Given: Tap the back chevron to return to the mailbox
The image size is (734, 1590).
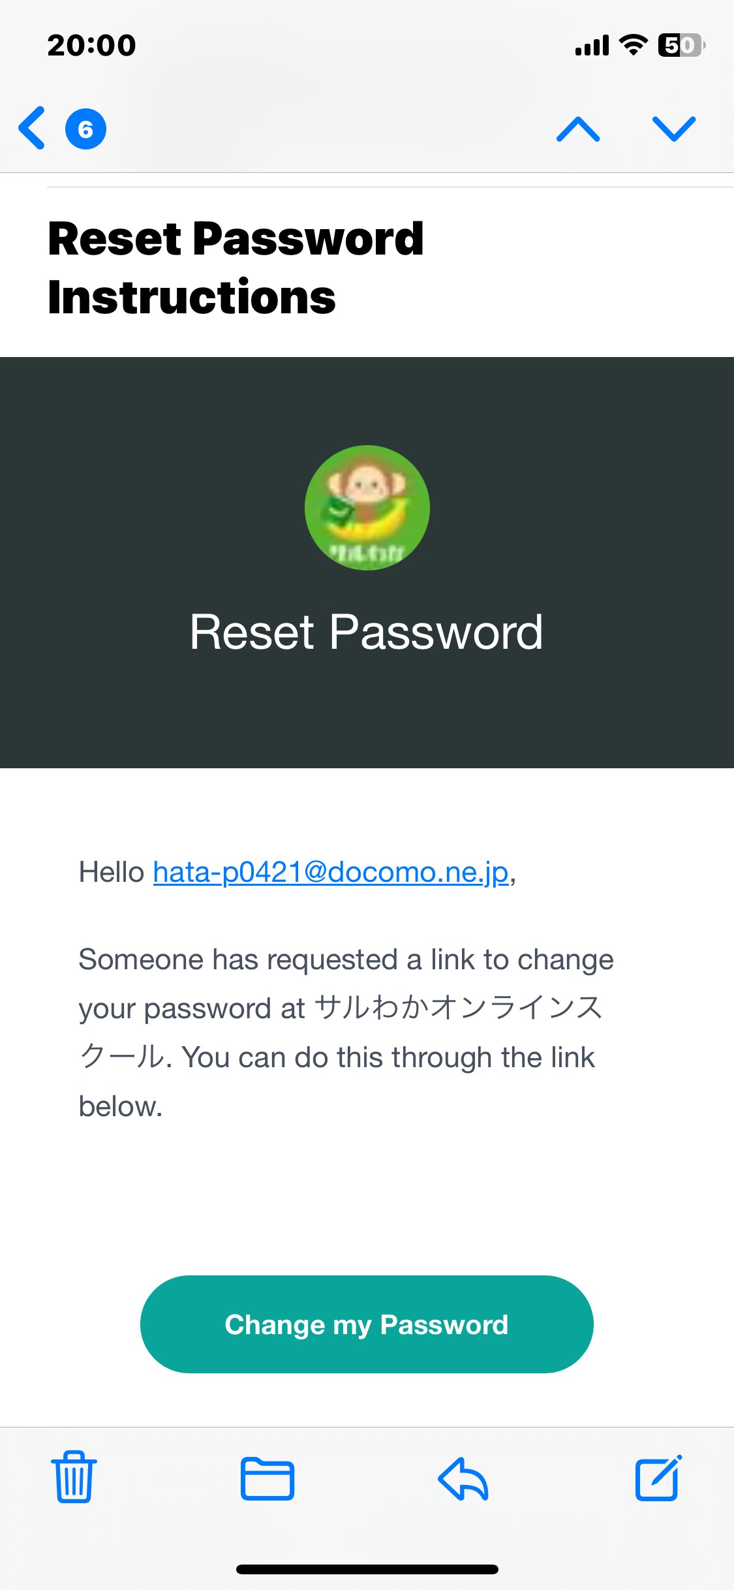Looking at the screenshot, I should pyautogui.click(x=32, y=128).
